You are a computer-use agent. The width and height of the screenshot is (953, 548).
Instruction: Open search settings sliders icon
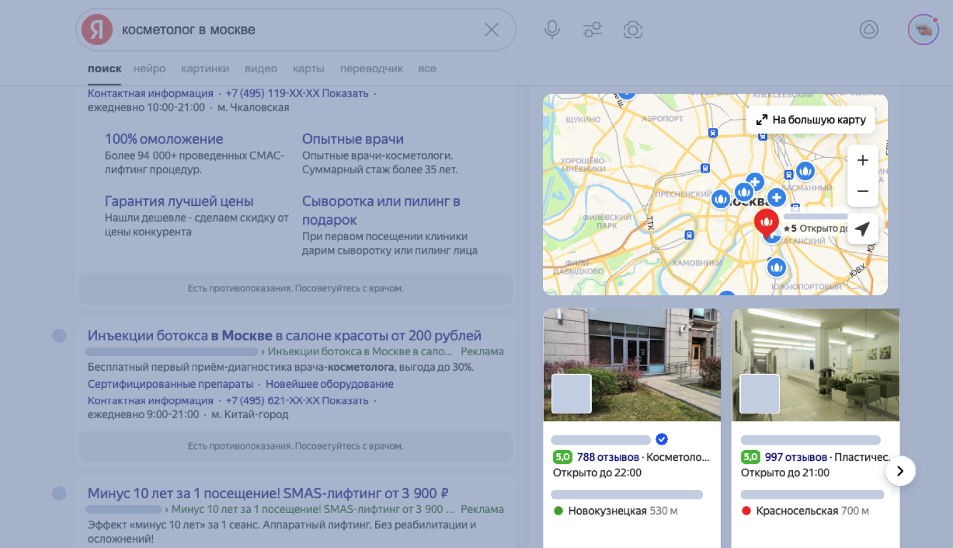click(593, 30)
